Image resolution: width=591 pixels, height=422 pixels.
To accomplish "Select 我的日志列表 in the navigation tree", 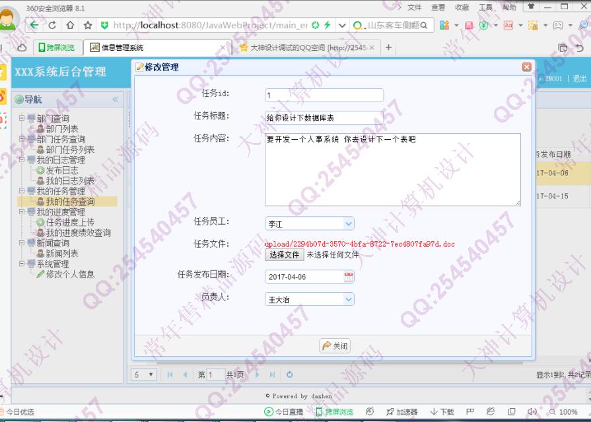I will tap(70, 181).
